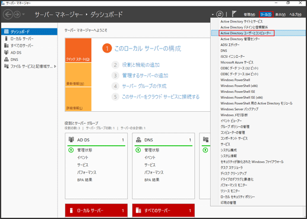Image resolution: width=307 pixels, height=219 pixels.
Task: Click the back navigation arrow icon
Action: pos(8,14)
